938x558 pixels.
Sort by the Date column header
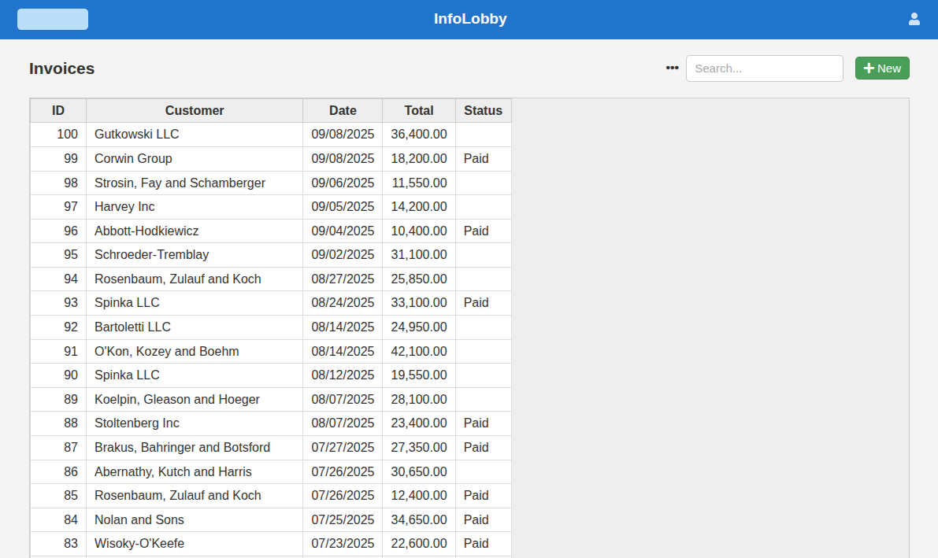(343, 111)
